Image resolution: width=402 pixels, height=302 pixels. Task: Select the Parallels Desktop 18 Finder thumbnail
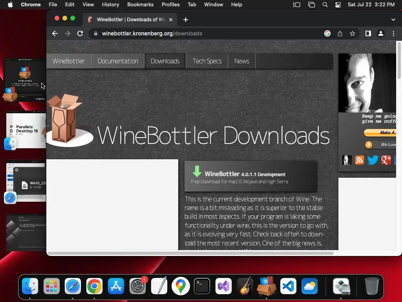(26, 131)
